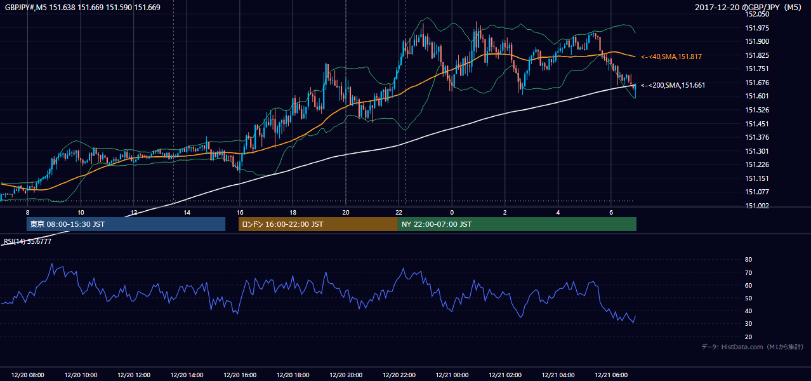Click the bottom time label 12/20 18:00
The height and width of the screenshot is (381, 811).
point(293,375)
